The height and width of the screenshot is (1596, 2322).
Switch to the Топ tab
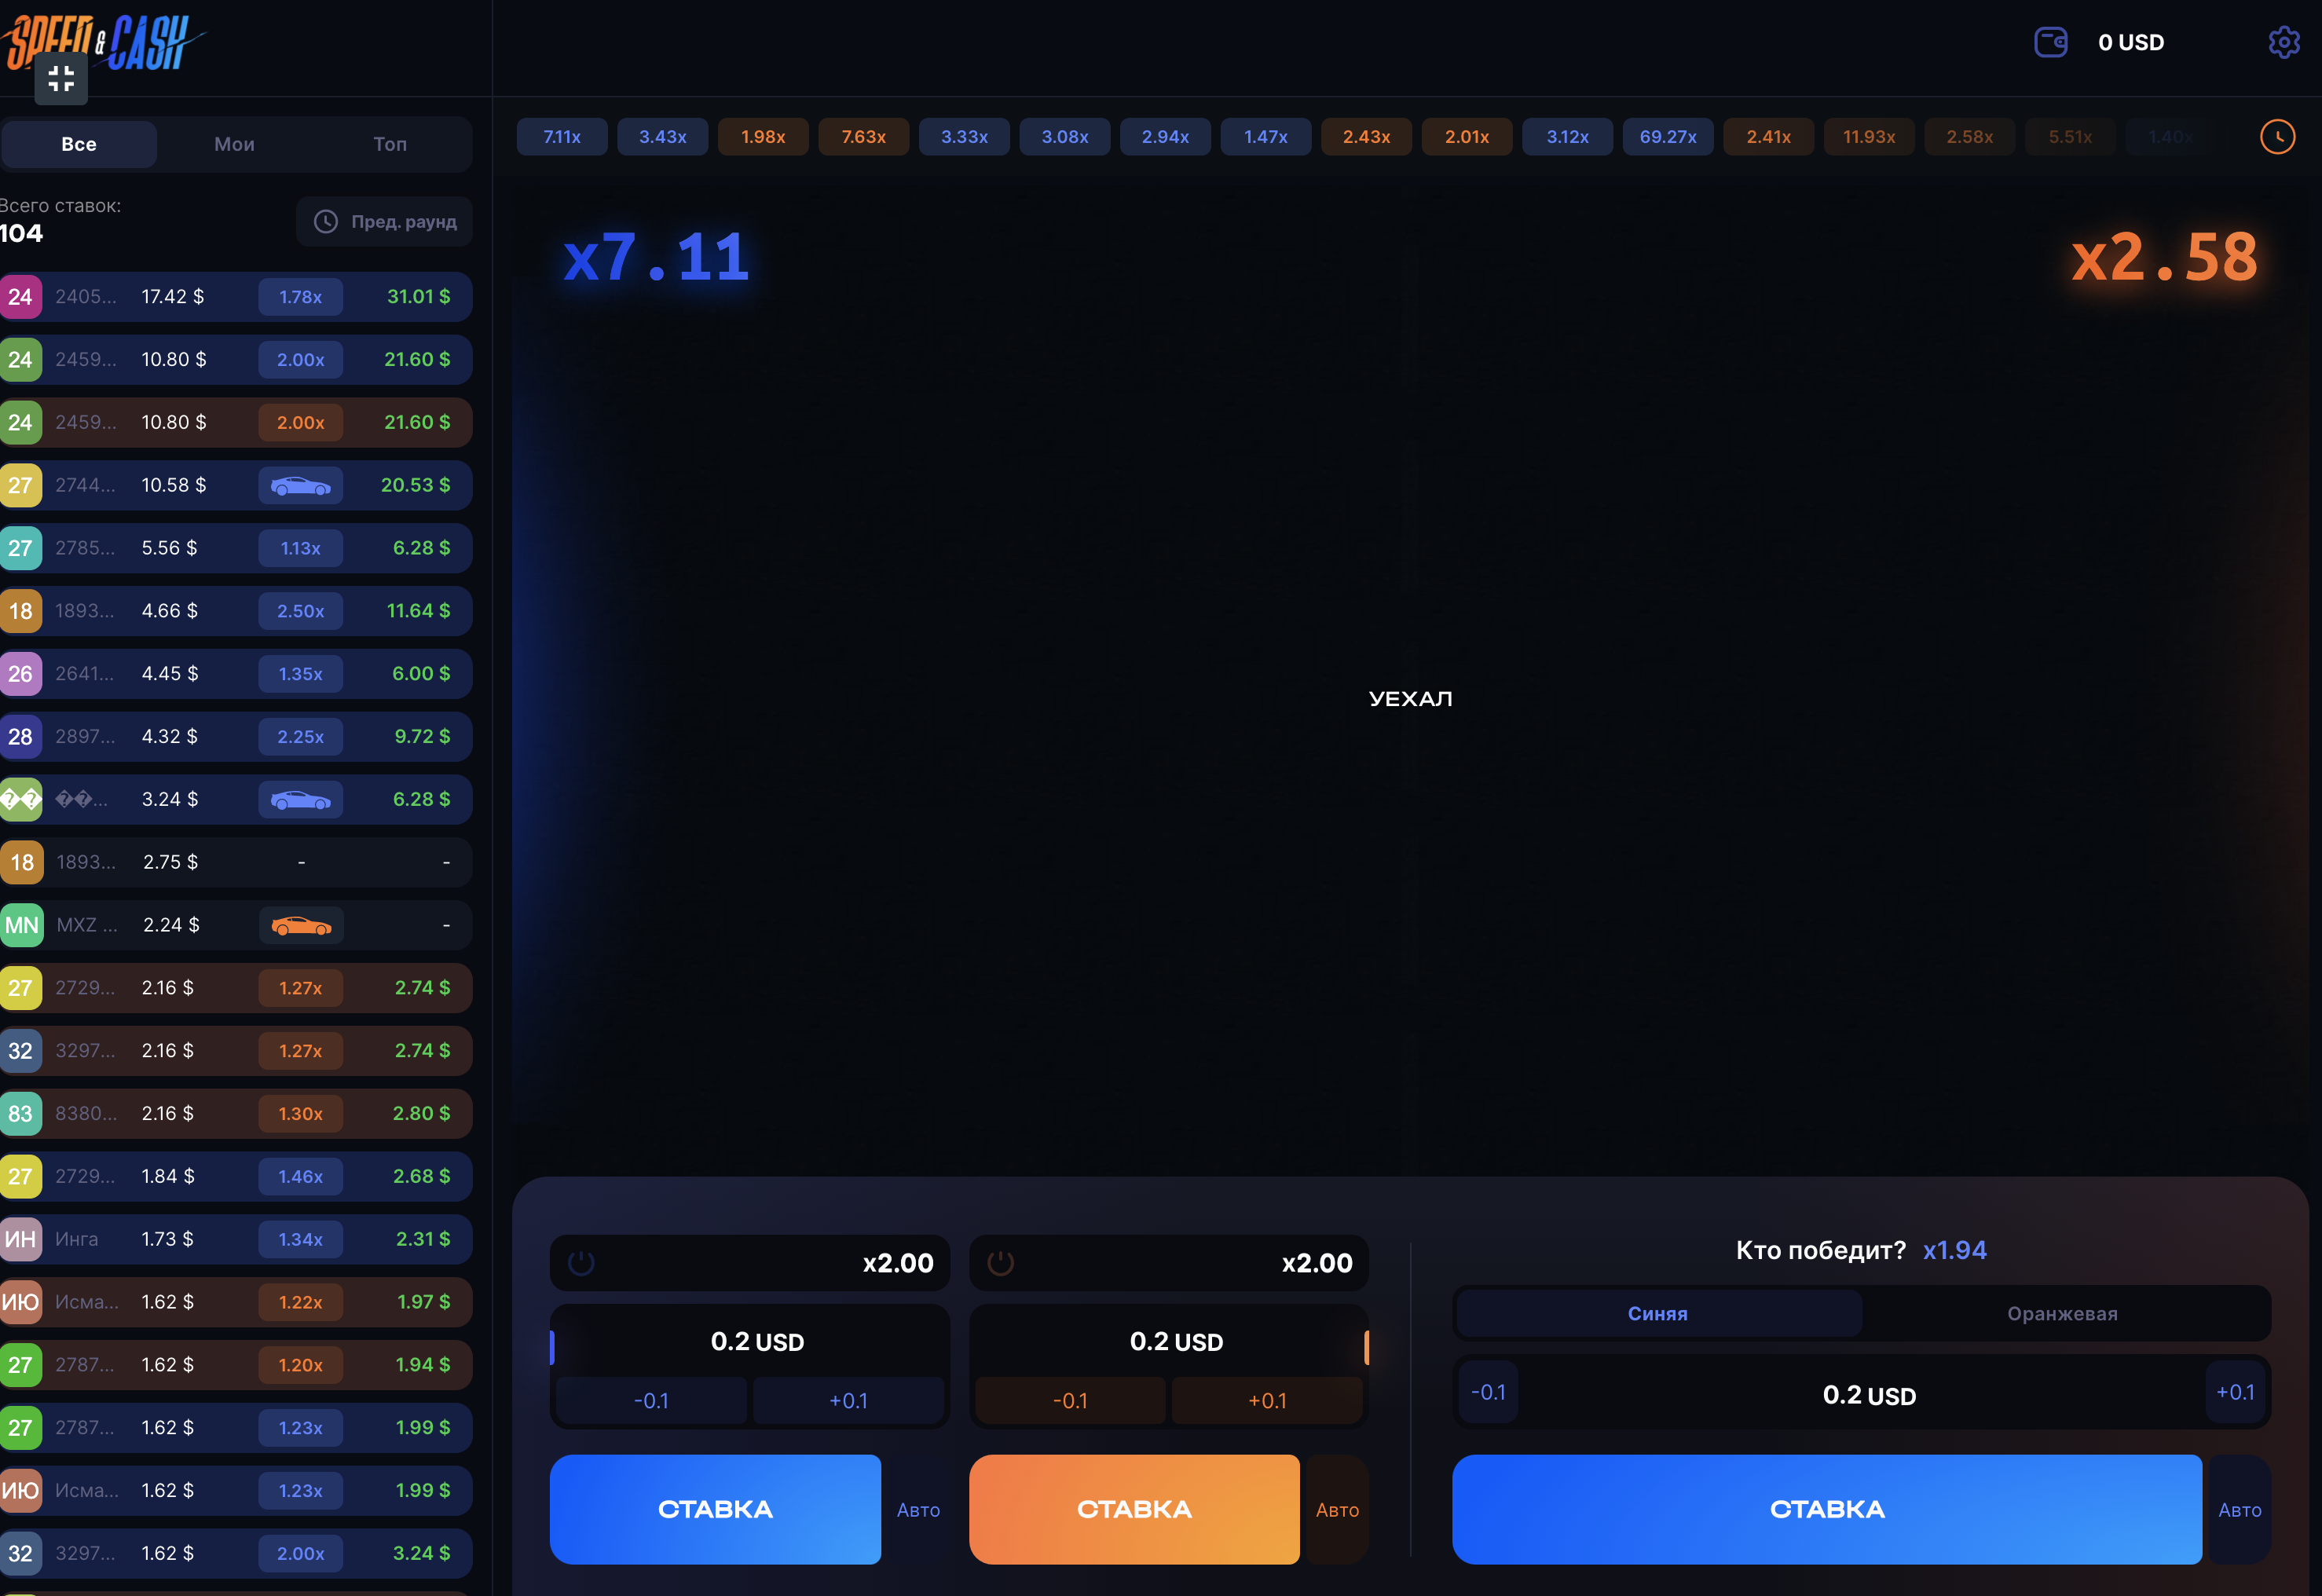(x=389, y=144)
